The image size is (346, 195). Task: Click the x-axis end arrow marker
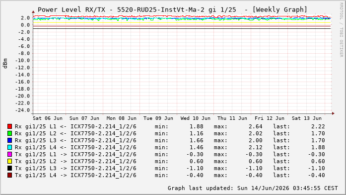click(333, 113)
